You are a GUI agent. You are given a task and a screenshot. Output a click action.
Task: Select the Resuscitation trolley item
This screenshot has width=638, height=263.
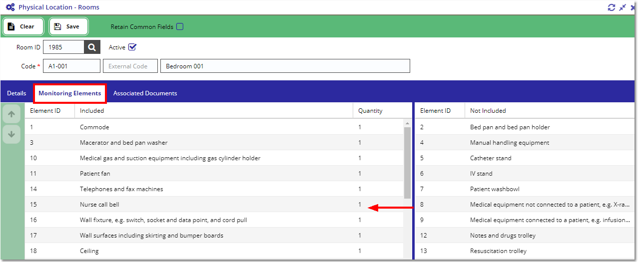click(x=526, y=251)
